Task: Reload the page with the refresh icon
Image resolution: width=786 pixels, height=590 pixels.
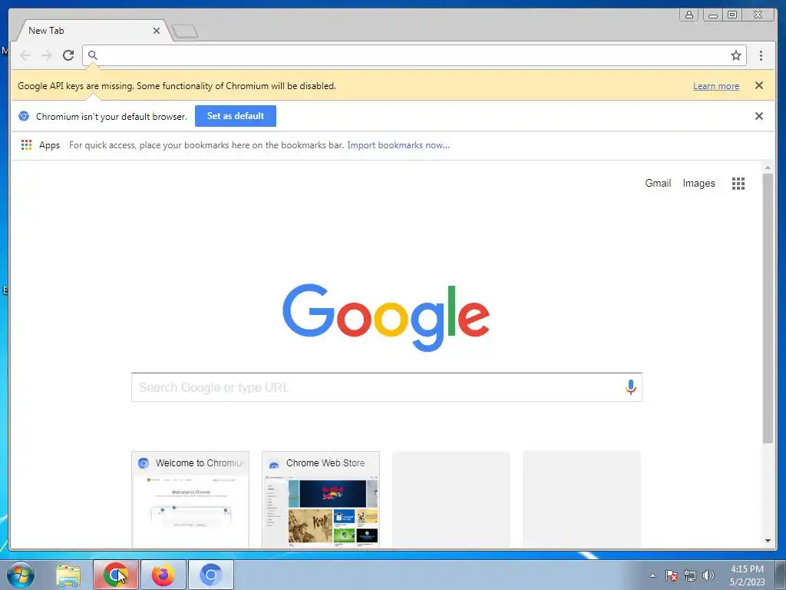Action: pos(68,55)
